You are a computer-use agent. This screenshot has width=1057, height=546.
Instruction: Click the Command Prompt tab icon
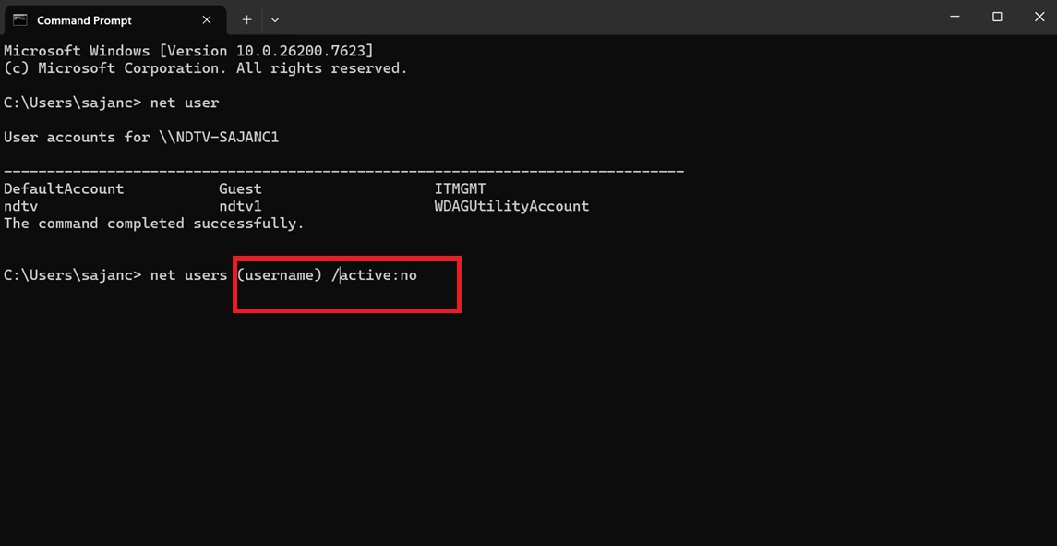[19, 19]
